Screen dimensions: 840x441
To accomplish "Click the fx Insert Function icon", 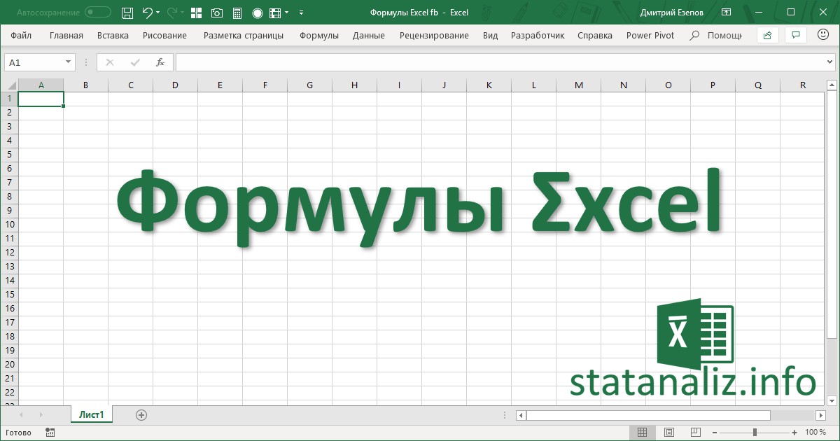I will pos(160,62).
